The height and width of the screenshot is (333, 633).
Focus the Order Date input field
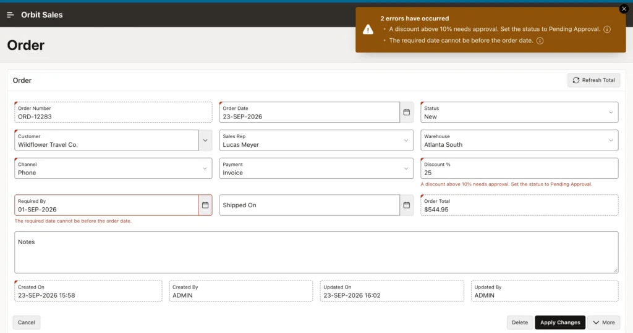click(309, 112)
